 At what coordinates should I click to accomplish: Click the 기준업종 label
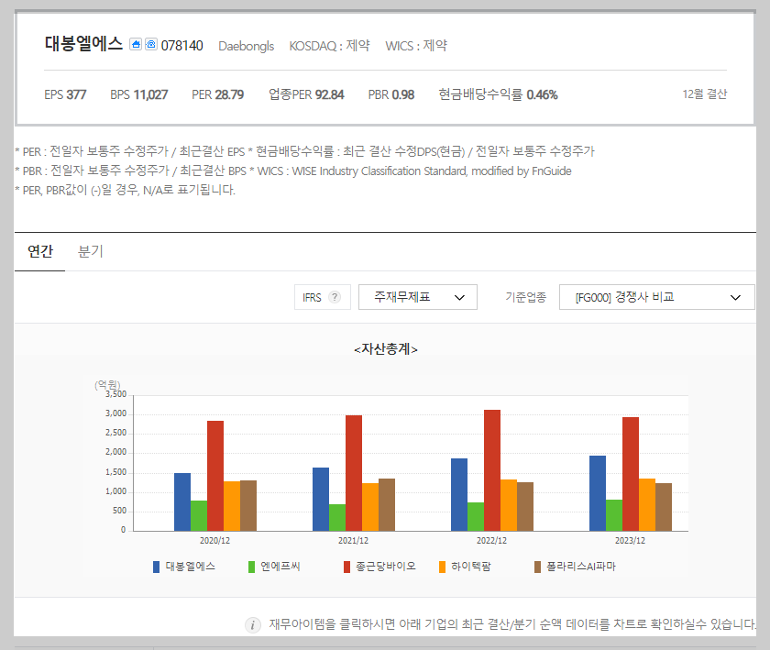coord(525,297)
